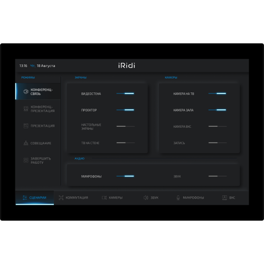Enable the Звук audio switch
Image resolution: width=264 pixels, height=264 pixels.
[218, 176]
